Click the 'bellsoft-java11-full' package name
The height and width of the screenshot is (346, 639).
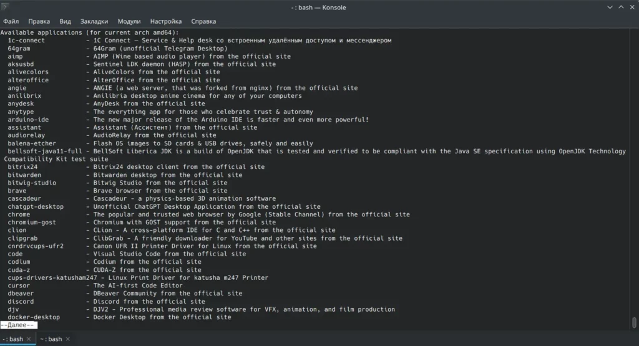coord(45,151)
